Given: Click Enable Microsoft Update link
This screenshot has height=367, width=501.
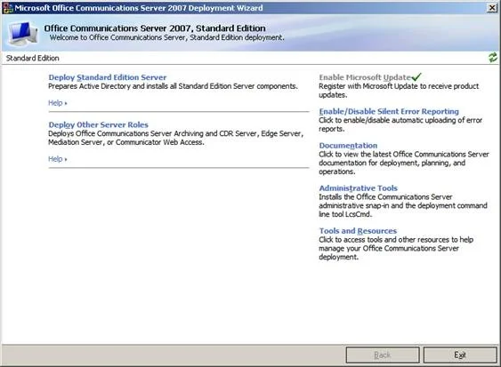Looking at the screenshot, I should tap(365, 77).
